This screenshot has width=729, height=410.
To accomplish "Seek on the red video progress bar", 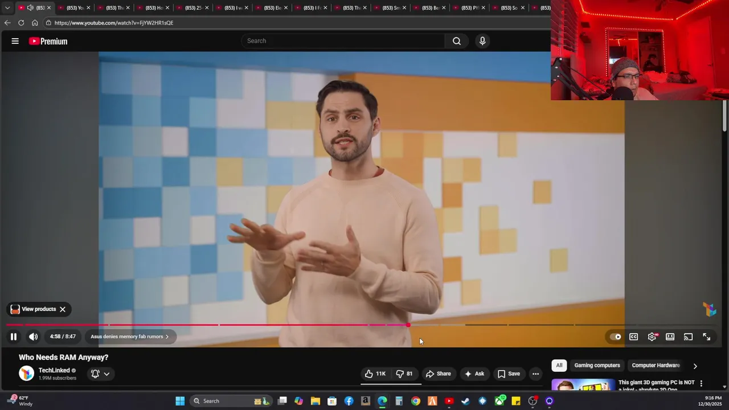I will tap(207, 325).
